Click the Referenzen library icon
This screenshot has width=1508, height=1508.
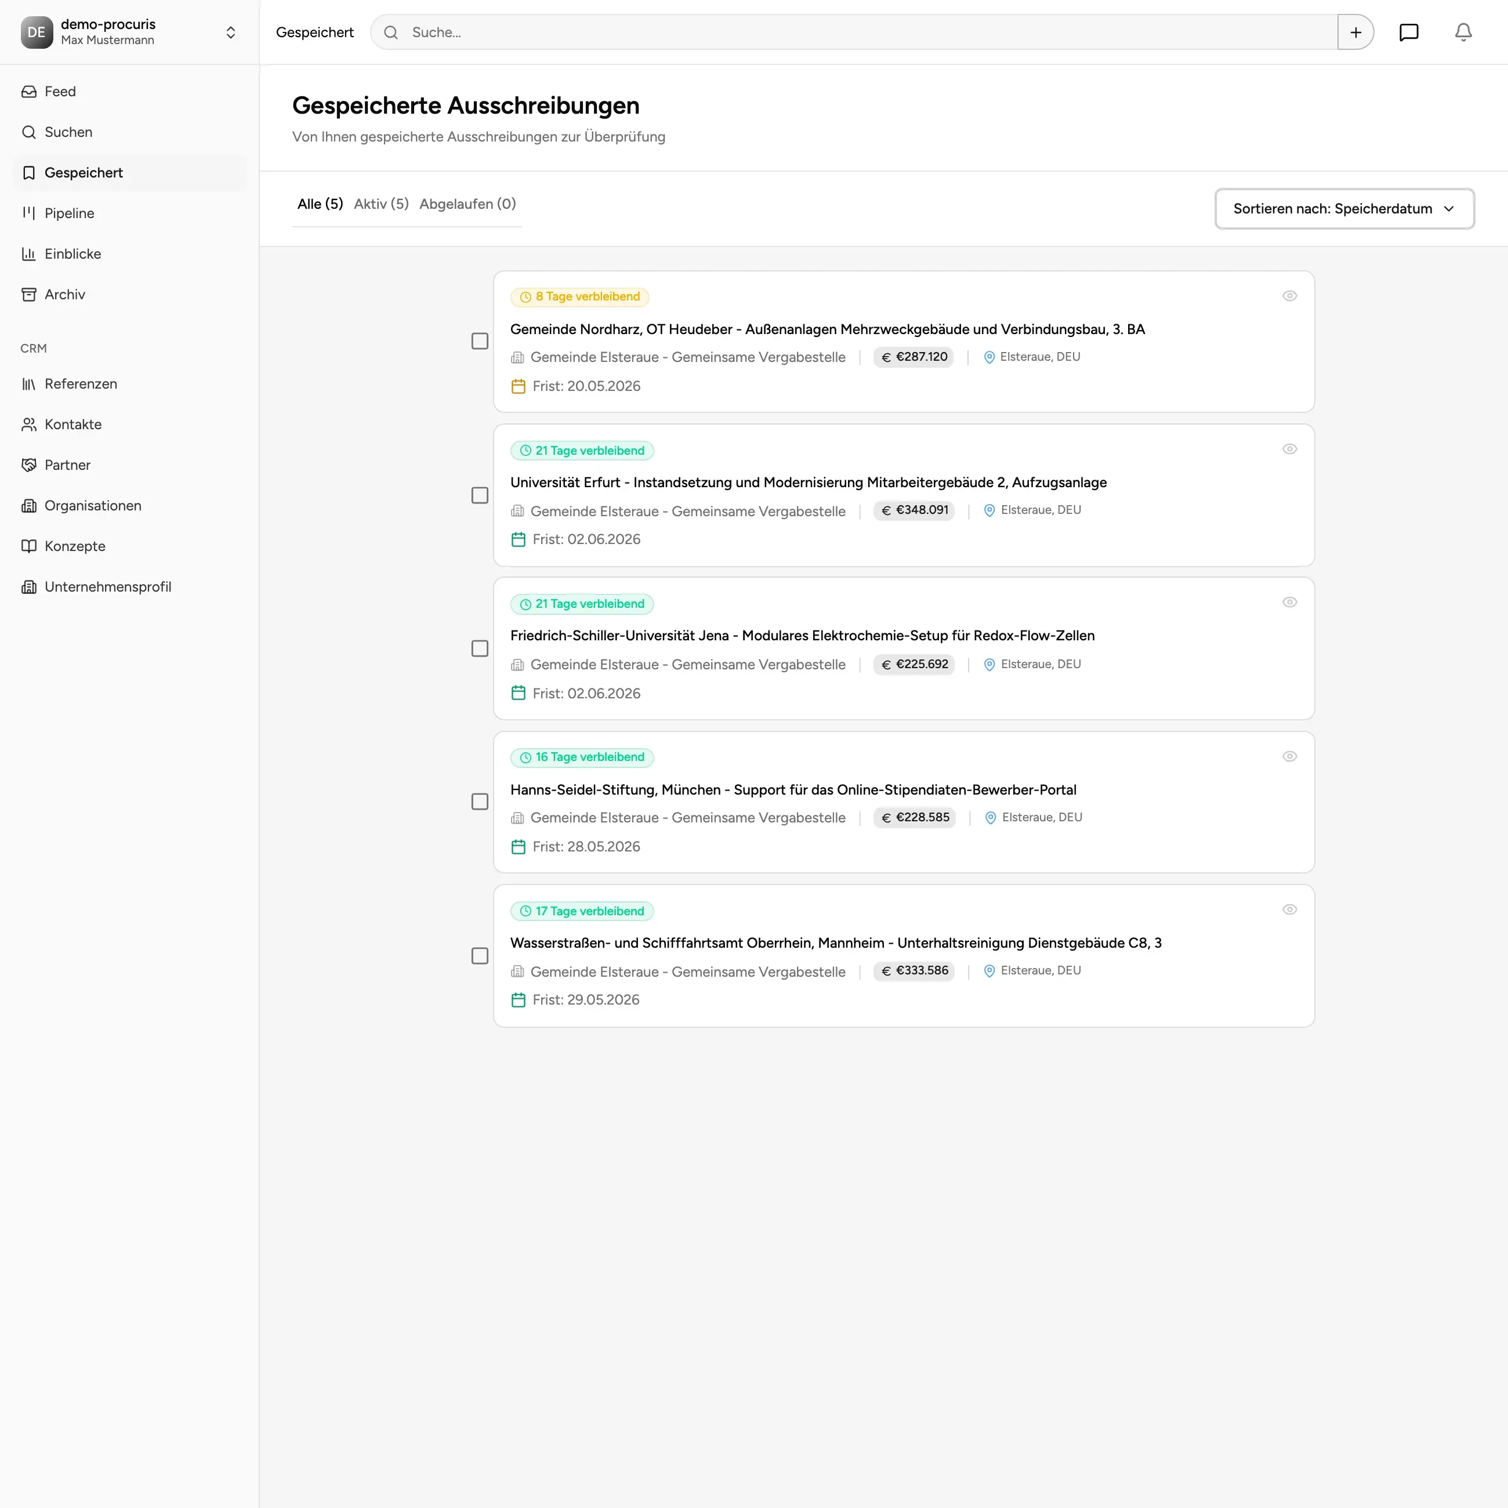[29, 384]
